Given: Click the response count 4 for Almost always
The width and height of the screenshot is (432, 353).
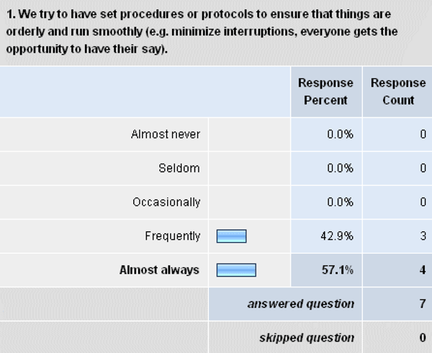Looking at the screenshot, I should pyautogui.click(x=423, y=270).
